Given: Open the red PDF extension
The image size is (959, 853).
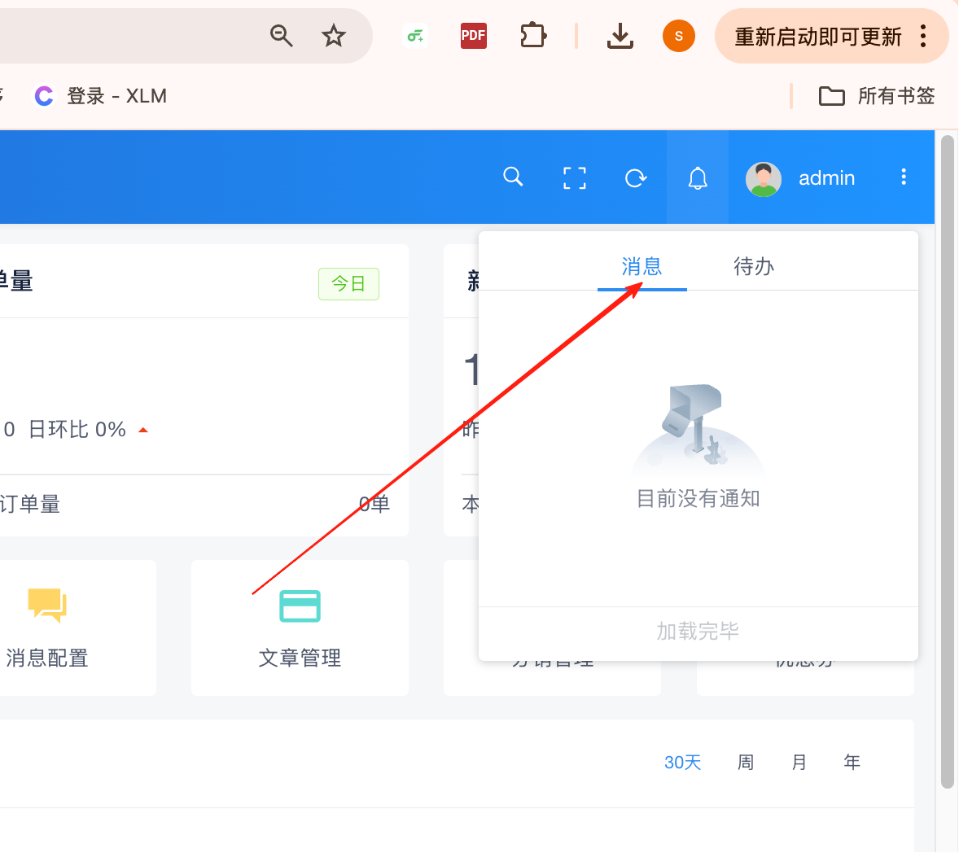Looking at the screenshot, I should point(473,36).
